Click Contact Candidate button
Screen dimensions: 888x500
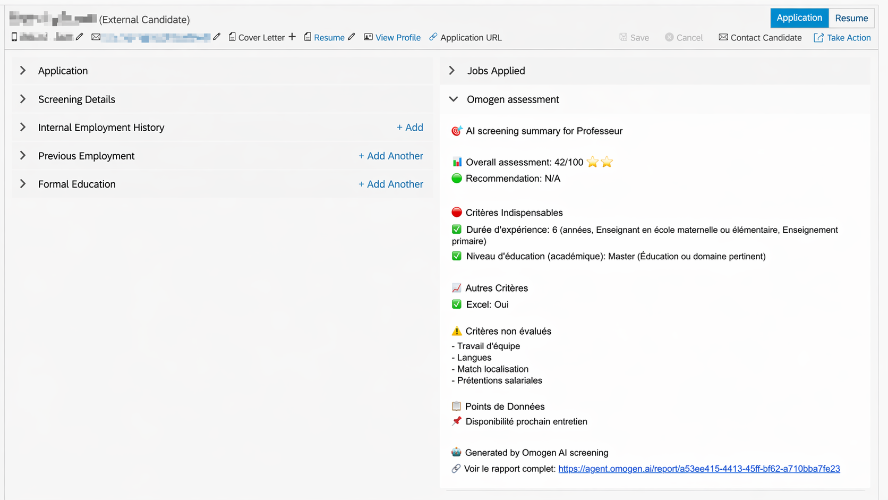click(761, 37)
